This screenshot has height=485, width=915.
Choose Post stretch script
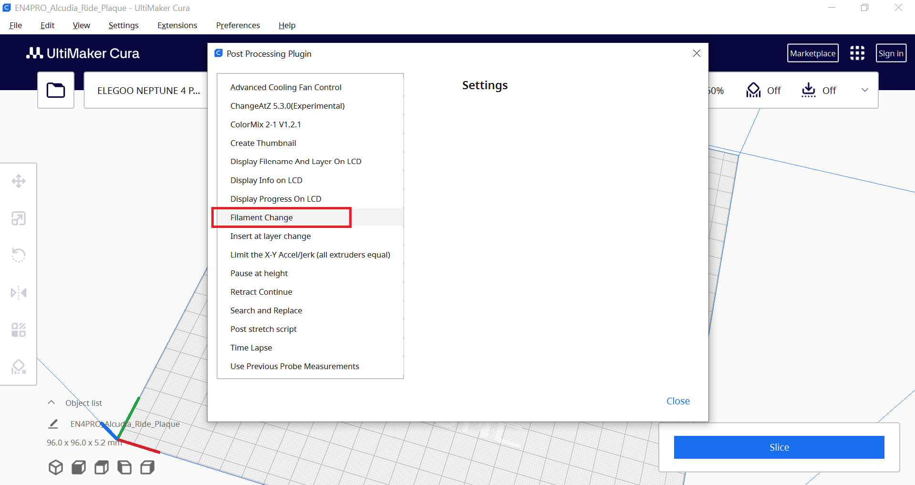click(310, 329)
